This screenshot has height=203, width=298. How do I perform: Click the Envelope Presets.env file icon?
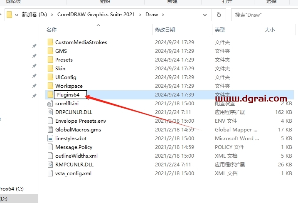(50, 121)
